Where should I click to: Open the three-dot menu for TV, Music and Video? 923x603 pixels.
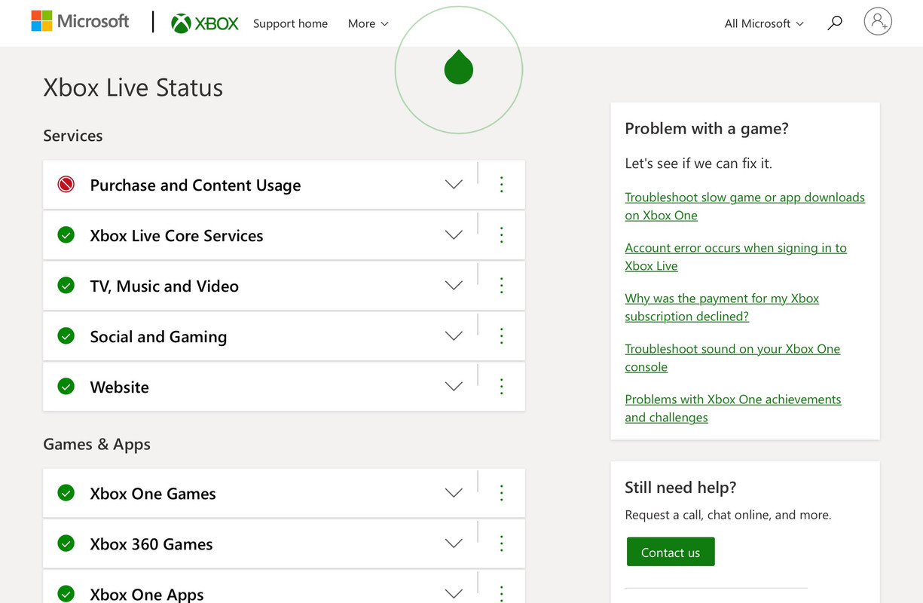coord(502,286)
